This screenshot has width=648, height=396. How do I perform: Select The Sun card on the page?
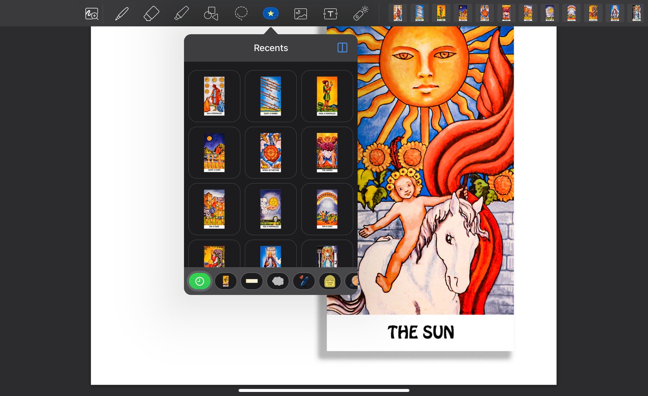point(420,189)
